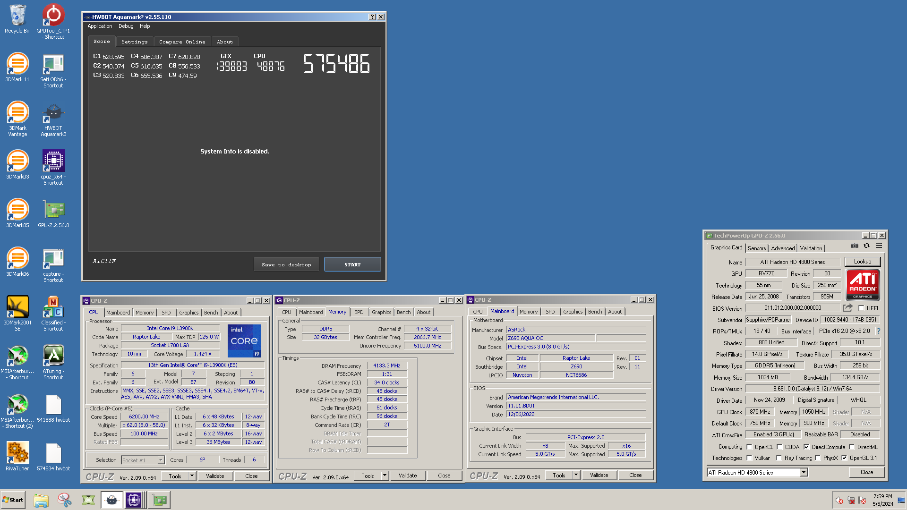
Task: Toggle the CUDA checkbox
Action: coord(779,447)
